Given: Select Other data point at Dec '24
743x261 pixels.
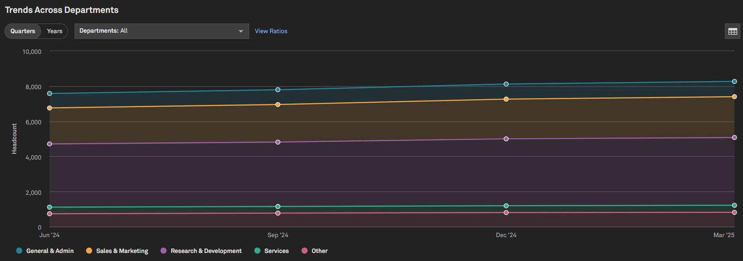Looking at the screenshot, I should pyautogui.click(x=506, y=213).
